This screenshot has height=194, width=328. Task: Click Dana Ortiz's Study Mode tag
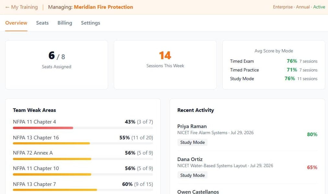pyautogui.click(x=193, y=175)
